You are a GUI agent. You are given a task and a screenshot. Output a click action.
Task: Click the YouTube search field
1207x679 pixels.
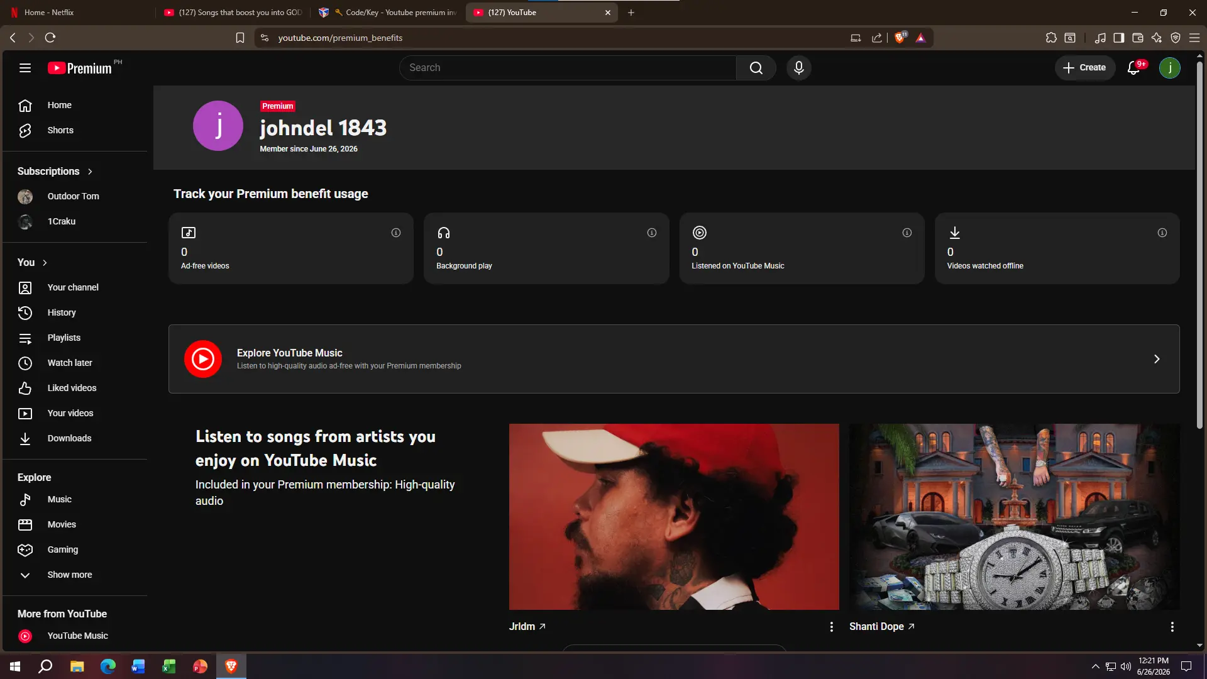[568, 68]
